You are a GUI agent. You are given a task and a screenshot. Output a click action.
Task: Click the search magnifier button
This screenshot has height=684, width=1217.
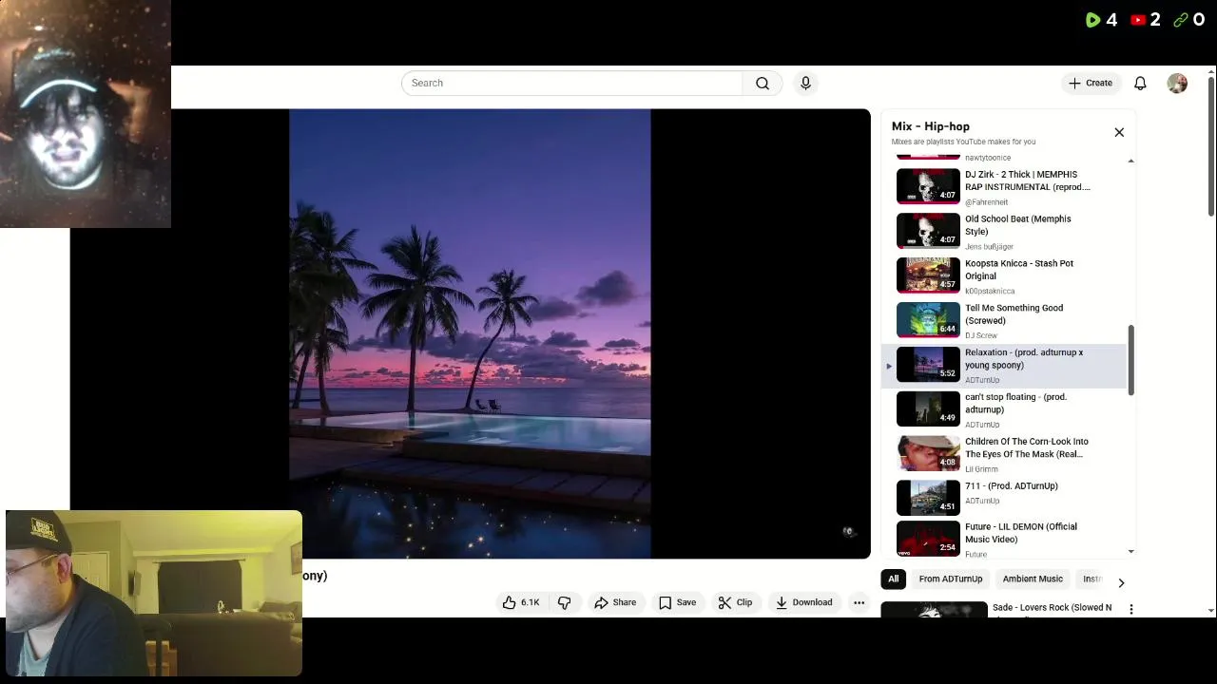click(x=763, y=84)
